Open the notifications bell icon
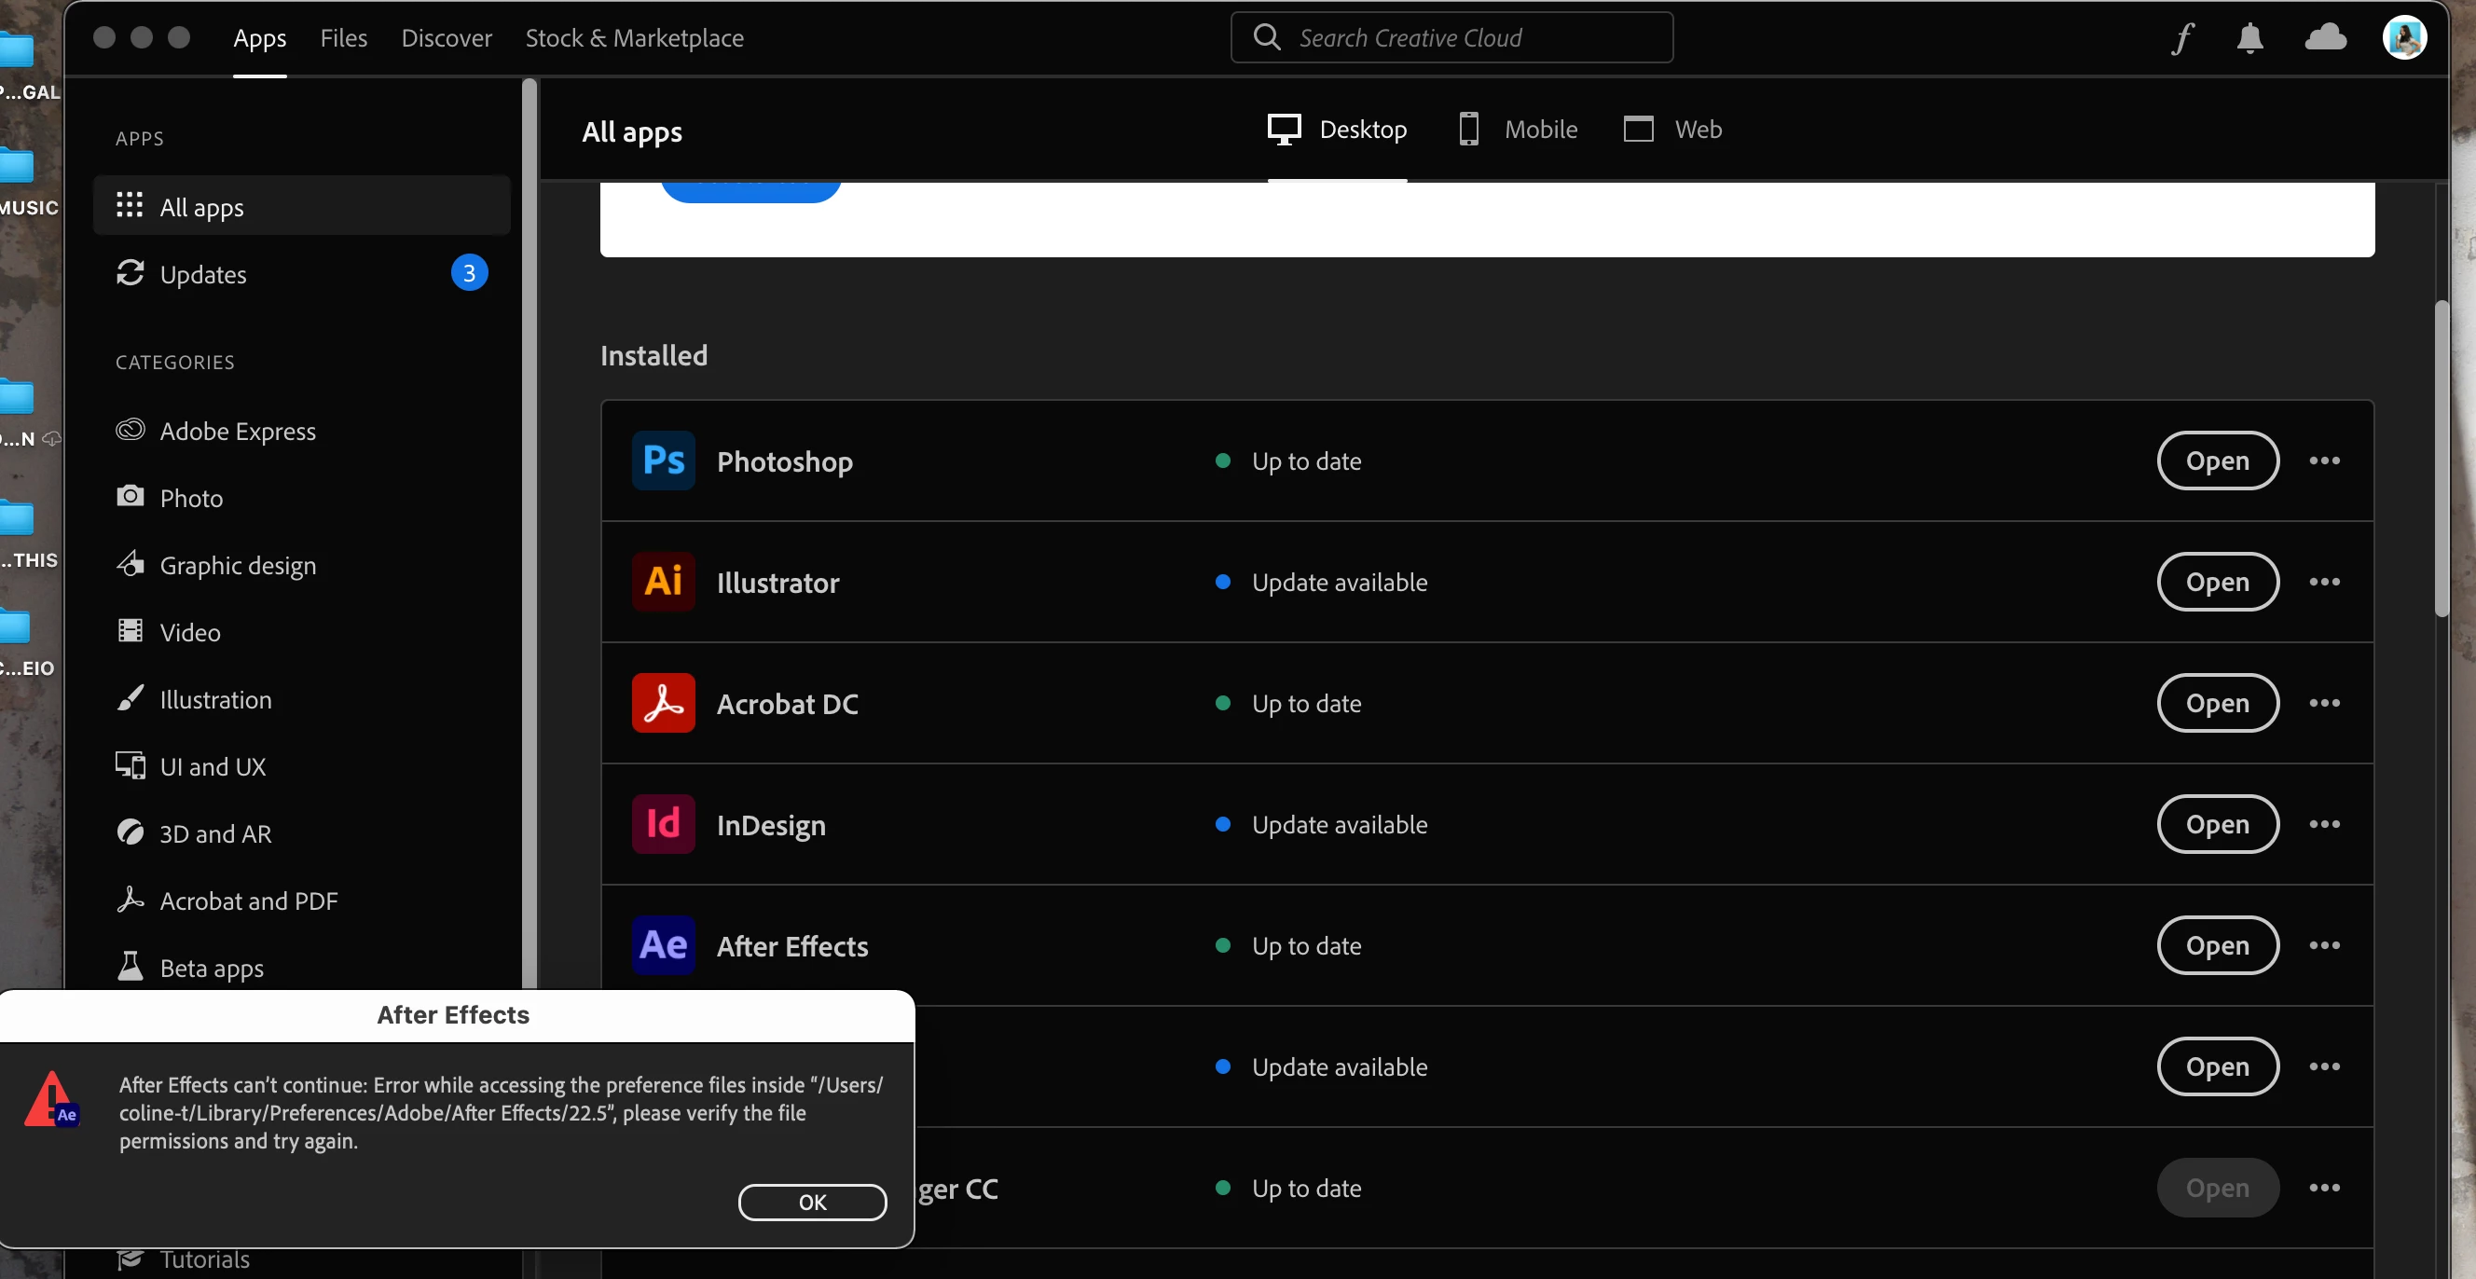Viewport: 2476px width, 1279px height. tap(2249, 38)
